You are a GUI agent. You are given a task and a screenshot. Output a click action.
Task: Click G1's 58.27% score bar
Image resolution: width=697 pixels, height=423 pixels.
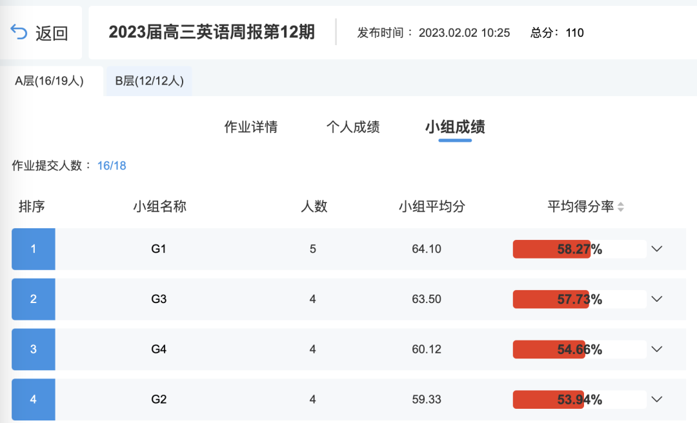pos(579,249)
